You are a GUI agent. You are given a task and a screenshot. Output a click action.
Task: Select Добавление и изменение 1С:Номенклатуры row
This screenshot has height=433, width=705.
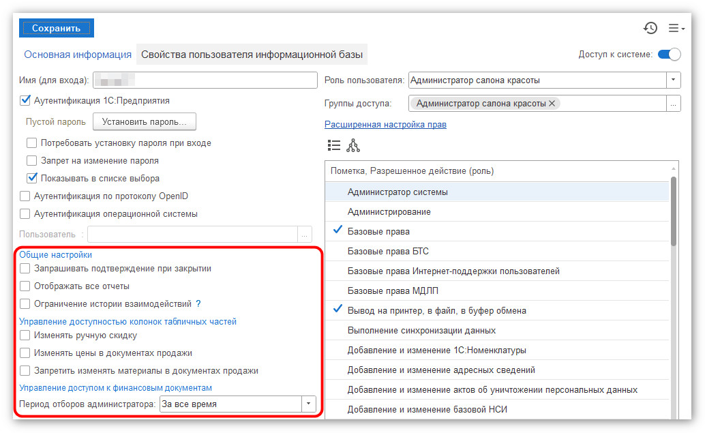click(497, 350)
